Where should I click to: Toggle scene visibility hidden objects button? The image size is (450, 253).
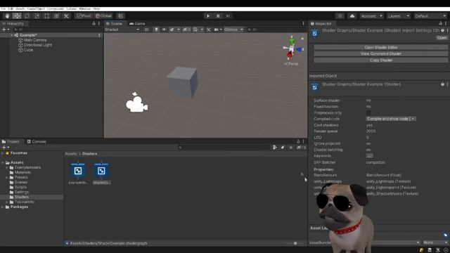pos(186,30)
